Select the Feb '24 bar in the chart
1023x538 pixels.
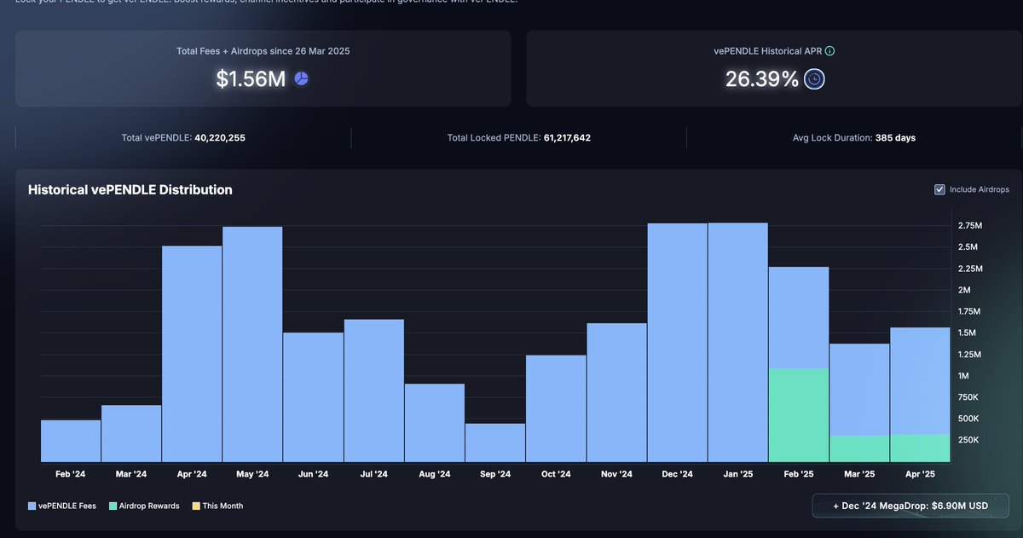tap(71, 441)
